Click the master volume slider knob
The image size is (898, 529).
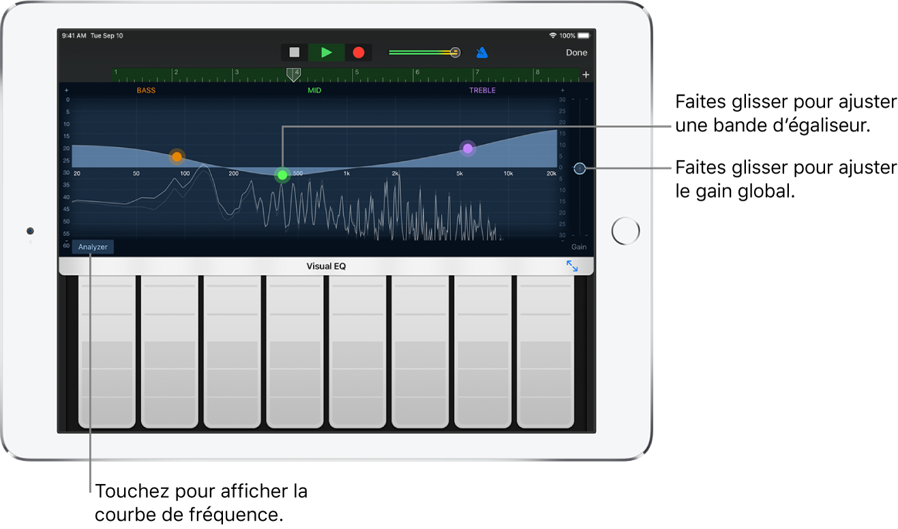455,52
